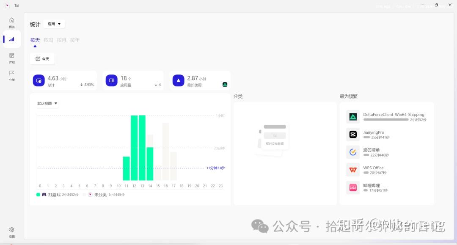Expand the 应用 dropdown next to 统计
This screenshot has width=457, height=245.
tap(54, 24)
